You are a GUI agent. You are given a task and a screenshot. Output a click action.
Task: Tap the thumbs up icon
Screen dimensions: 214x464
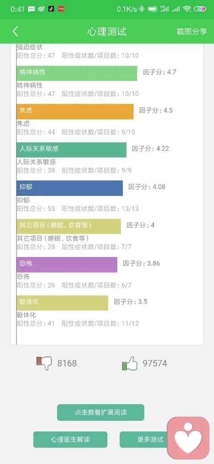tap(130, 363)
